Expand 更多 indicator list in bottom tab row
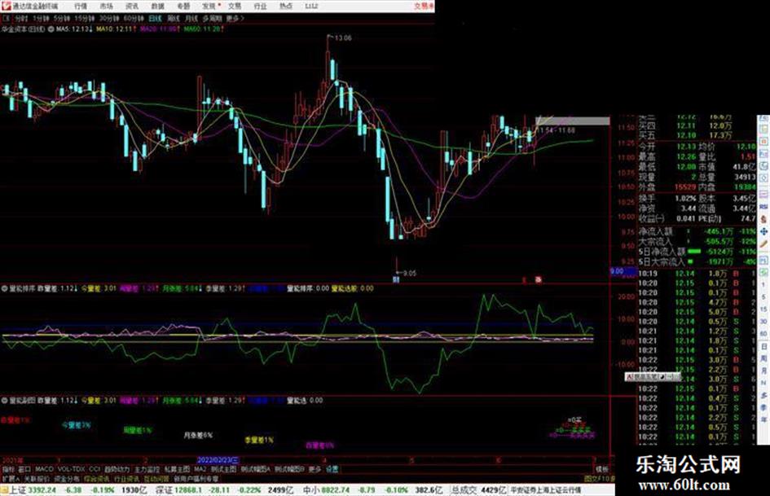 [x=315, y=469]
